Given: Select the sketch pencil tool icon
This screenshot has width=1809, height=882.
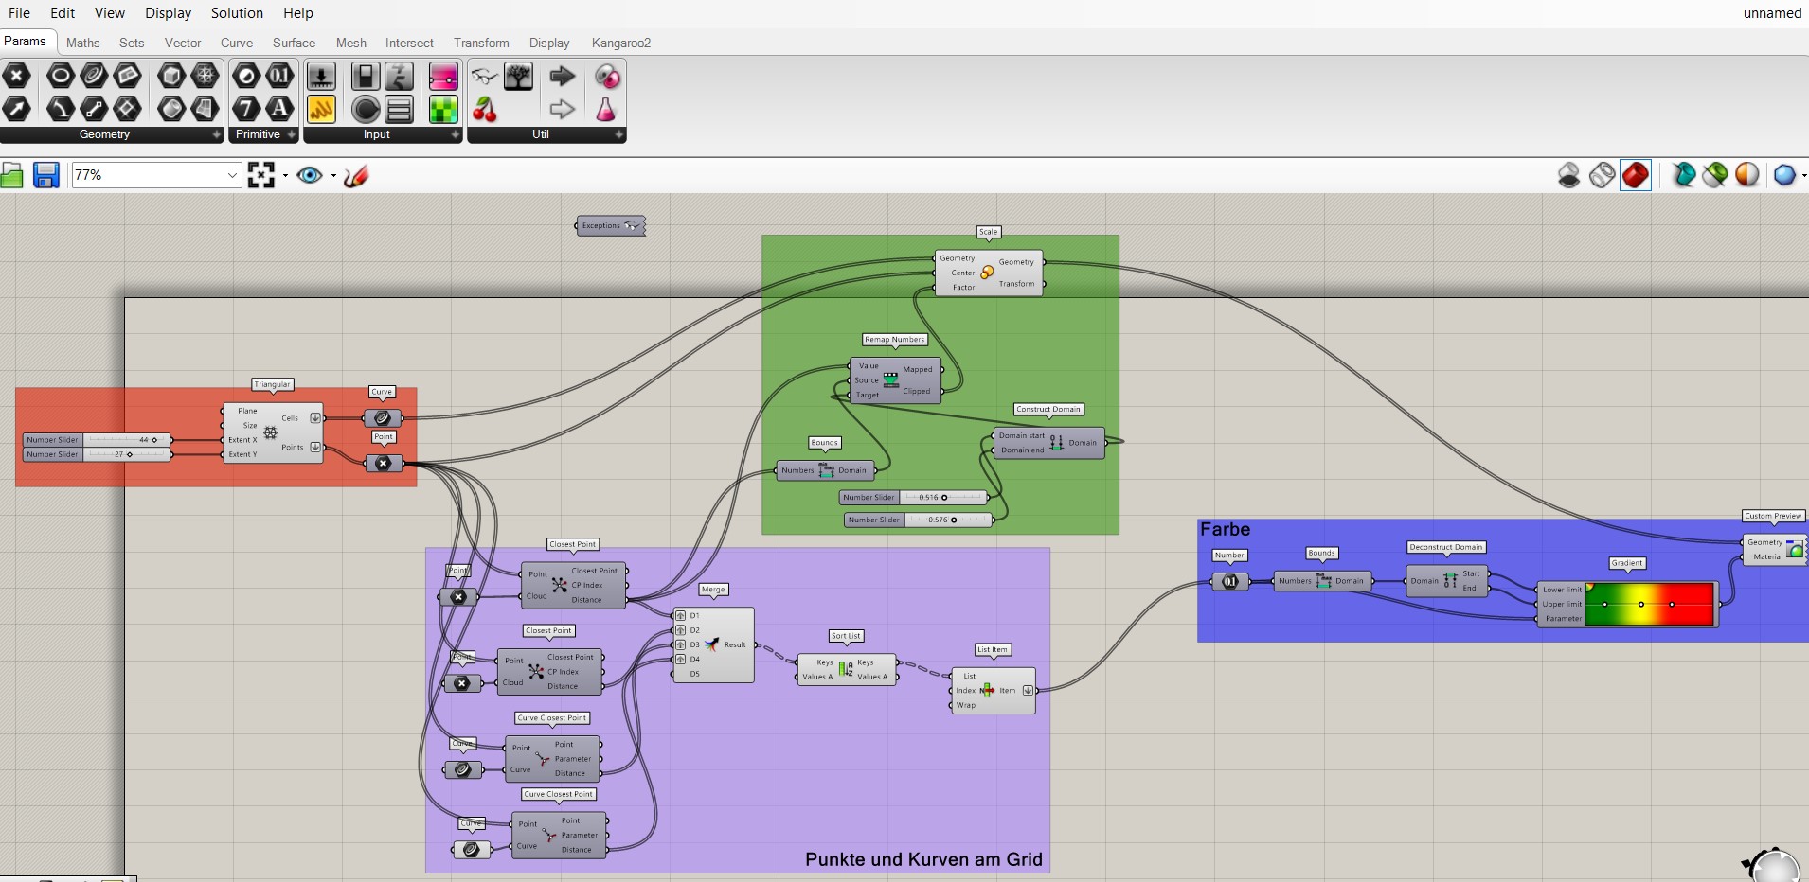Looking at the screenshot, I should pos(356,175).
